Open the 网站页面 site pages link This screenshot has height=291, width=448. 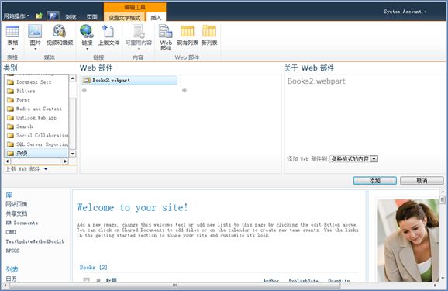click(x=16, y=204)
